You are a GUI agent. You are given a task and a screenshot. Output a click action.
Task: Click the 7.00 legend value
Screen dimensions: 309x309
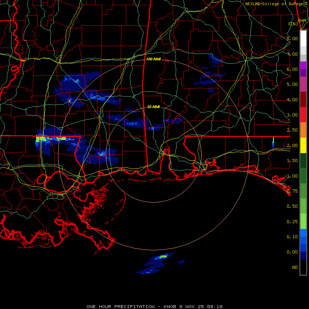[x=292, y=54]
